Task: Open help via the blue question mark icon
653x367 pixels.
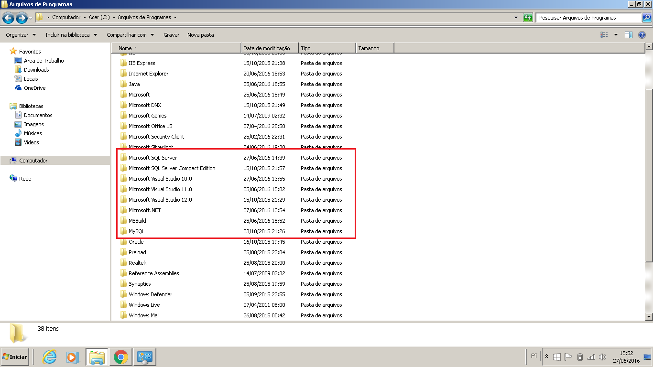Action: point(642,35)
